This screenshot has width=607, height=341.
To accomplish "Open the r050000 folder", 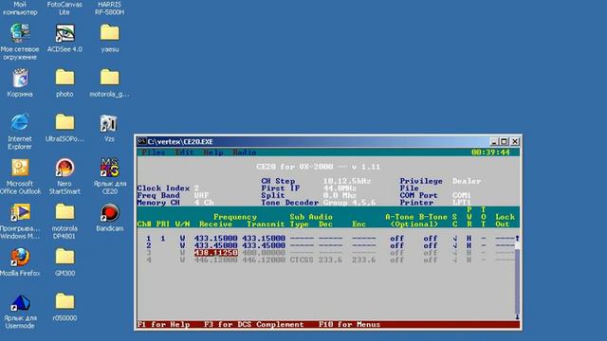I will pos(64,307).
